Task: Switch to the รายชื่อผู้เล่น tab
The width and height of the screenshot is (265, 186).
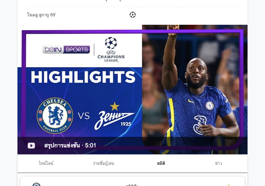Action: (x=103, y=163)
